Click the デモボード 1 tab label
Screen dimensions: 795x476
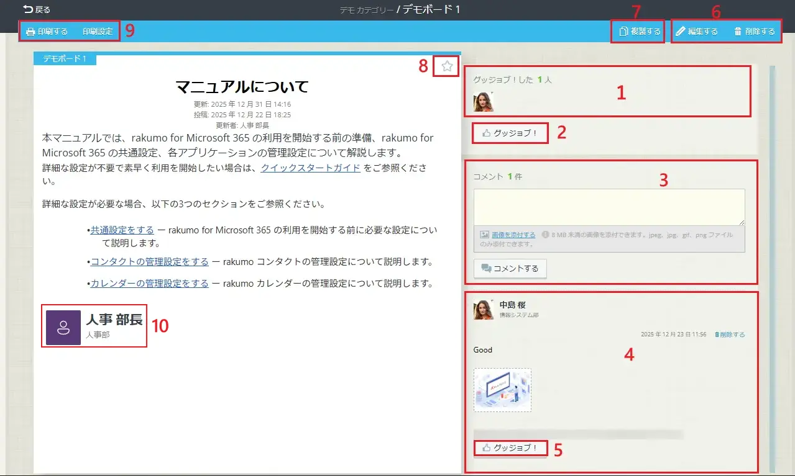coord(65,59)
